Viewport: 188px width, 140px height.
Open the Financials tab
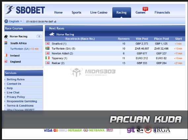coord(162,13)
